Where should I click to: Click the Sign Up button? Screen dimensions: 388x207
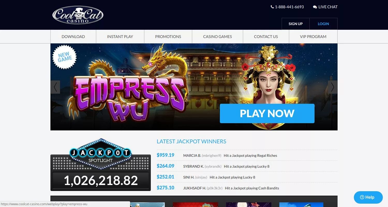(296, 24)
